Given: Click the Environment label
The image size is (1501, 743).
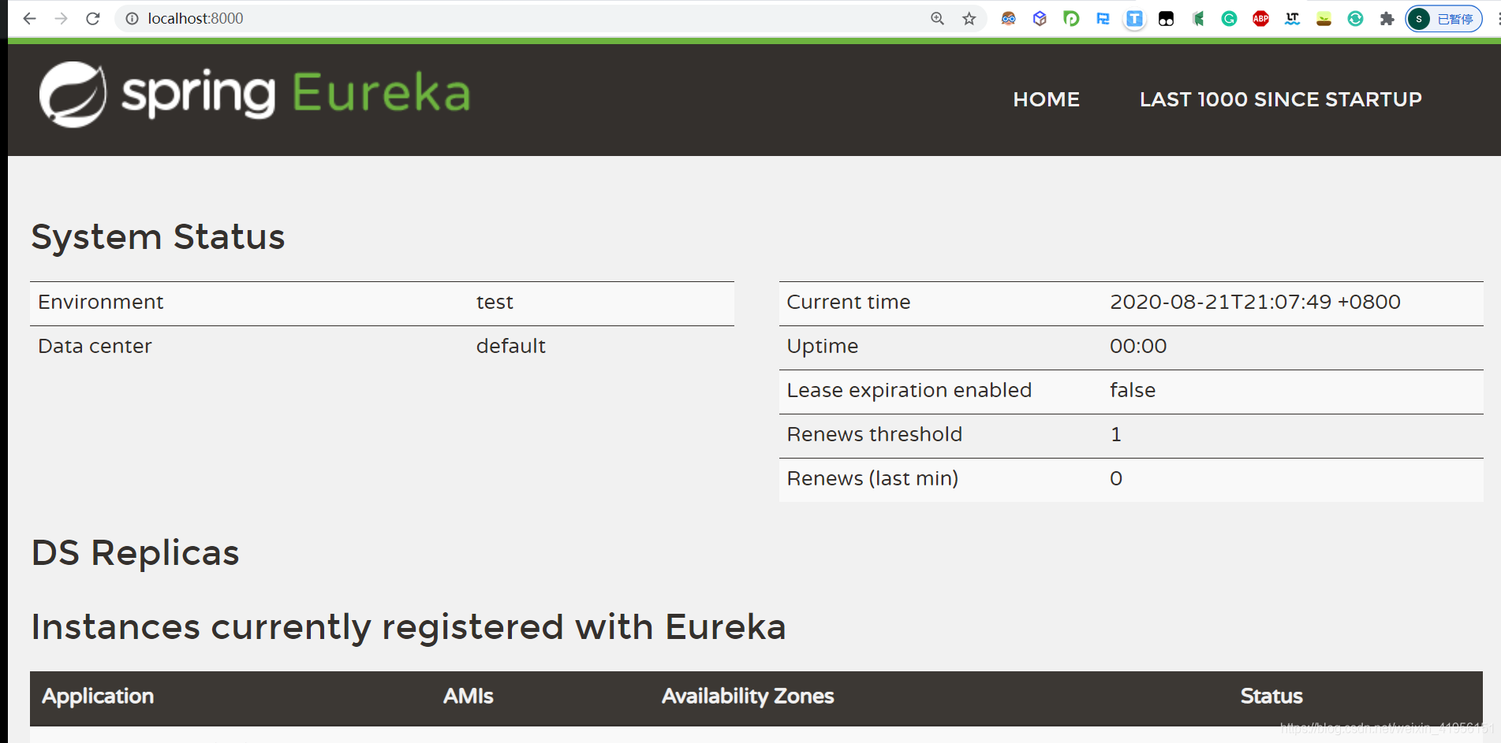Looking at the screenshot, I should tap(100, 302).
